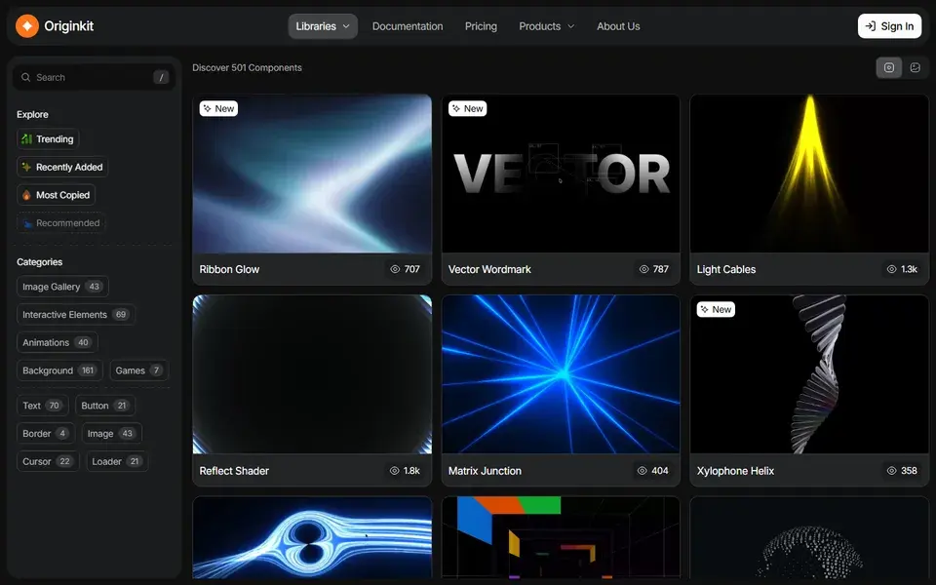Image resolution: width=936 pixels, height=585 pixels.
Task: Select the Interactive Elements category
Action: 76,315
